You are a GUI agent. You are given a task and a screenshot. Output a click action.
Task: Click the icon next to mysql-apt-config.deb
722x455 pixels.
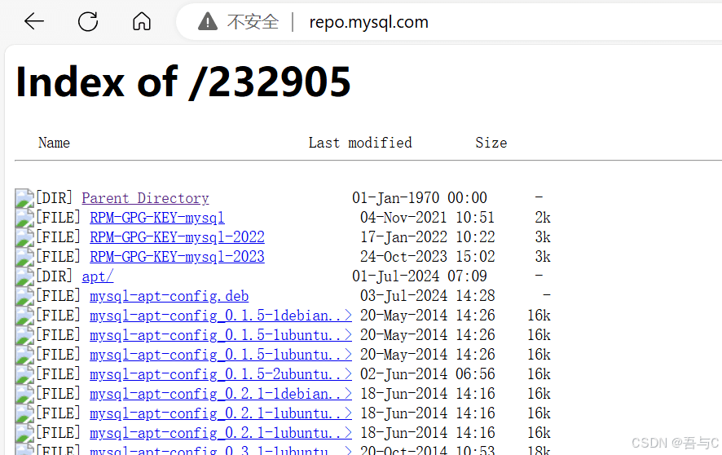24,296
